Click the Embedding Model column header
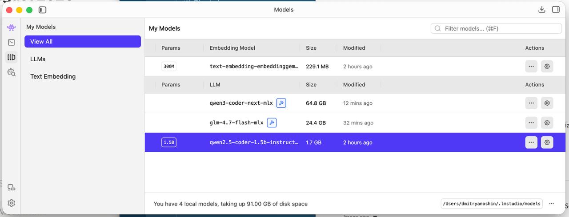569x217 pixels. tap(232, 48)
